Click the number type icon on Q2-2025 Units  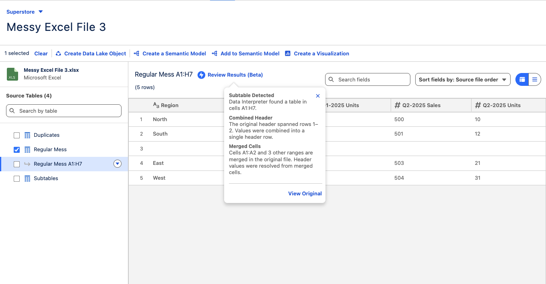(x=478, y=105)
